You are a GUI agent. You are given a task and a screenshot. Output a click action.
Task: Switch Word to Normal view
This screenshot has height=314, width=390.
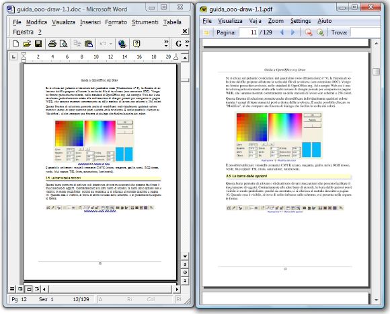click(x=12, y=289)
